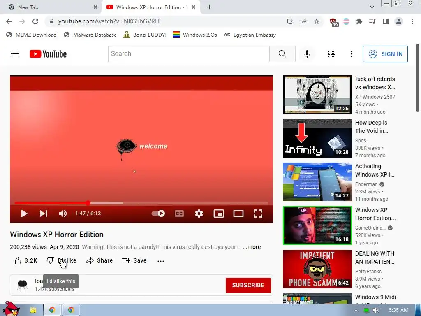The width and height of the screenshot is (421, 316).
Task: Open Windows ISOs bookmark
Action: coord(195,35)
